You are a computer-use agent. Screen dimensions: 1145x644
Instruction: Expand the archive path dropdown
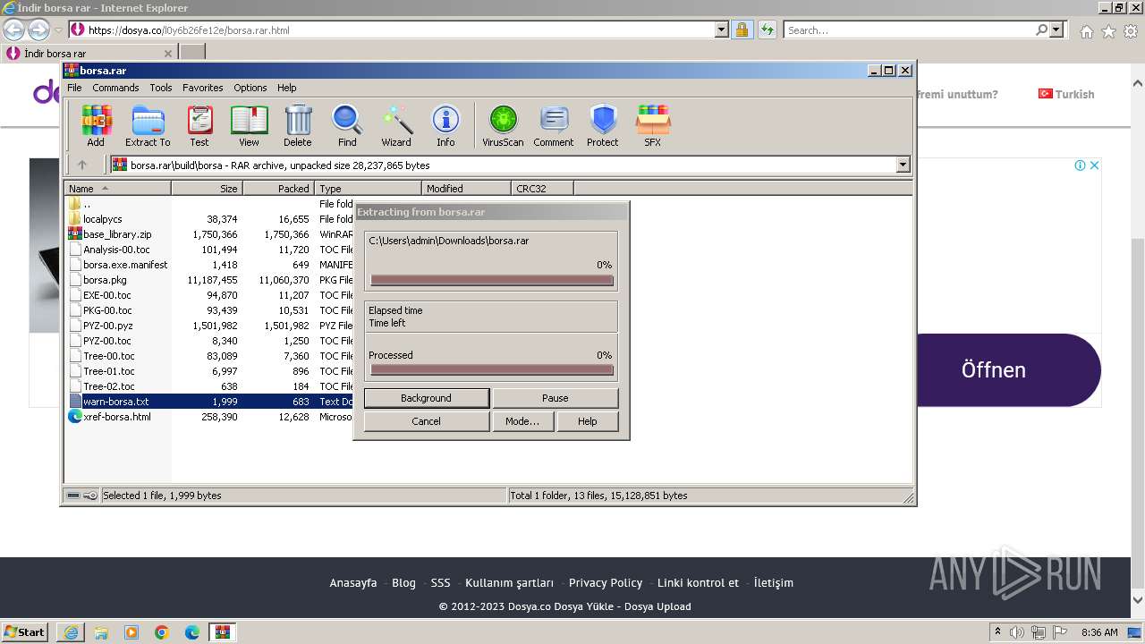pos(903,165)
